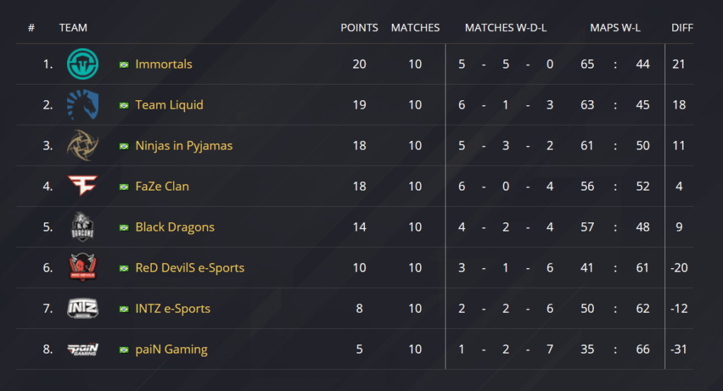Click the paiN Gaming logo
This screenshot has width=723, height=391.
[83, 349]
